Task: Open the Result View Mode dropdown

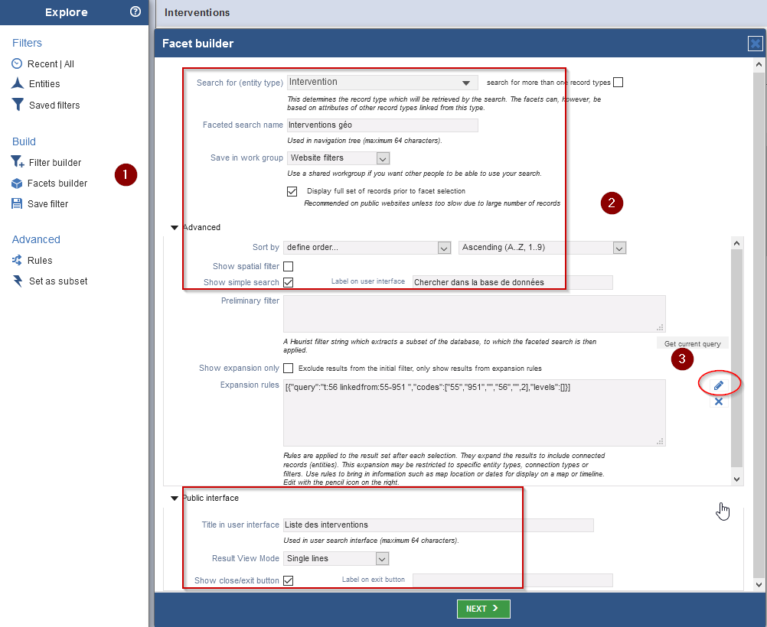Action: click(337, 559)
